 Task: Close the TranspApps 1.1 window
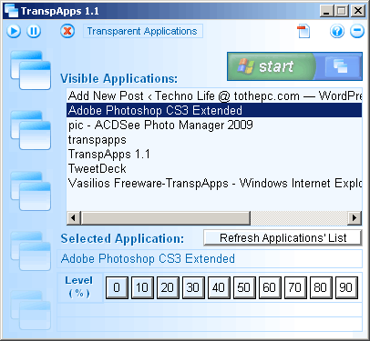click(x=358, y=11)
